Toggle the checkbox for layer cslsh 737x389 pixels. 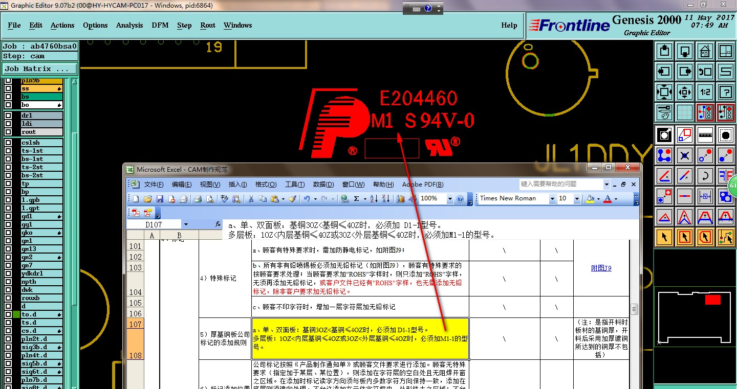8,143
